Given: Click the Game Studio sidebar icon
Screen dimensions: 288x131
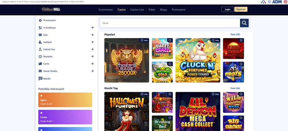Looking at the screenshot, I should [40, 71].
